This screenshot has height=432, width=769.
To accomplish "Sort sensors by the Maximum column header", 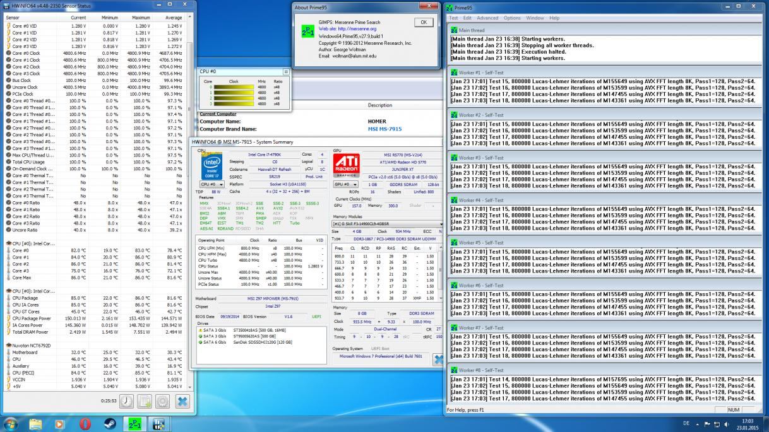I will pyautogui.click(x=141, y=18).
